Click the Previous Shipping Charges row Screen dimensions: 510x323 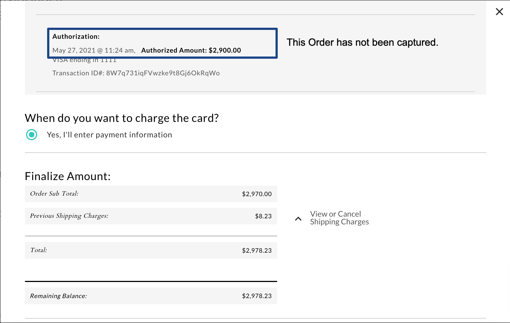pos(151,216)
